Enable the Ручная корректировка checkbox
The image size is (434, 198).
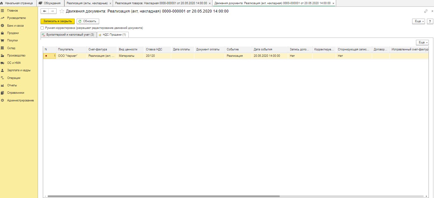[x=42, y=28]
